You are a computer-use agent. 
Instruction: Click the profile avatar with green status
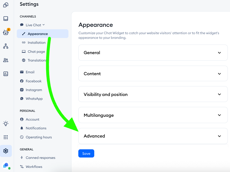6,166
